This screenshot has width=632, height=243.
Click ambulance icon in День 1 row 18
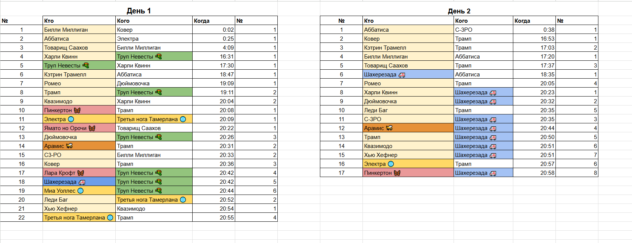(x=82, y=182)
